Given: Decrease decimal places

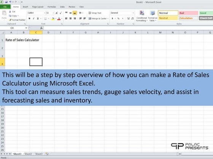Looking at the screenshot, I should 132,19.
